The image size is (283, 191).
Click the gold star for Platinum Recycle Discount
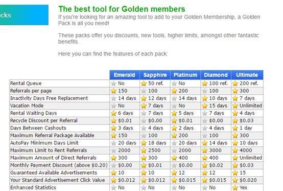point(174,121)
